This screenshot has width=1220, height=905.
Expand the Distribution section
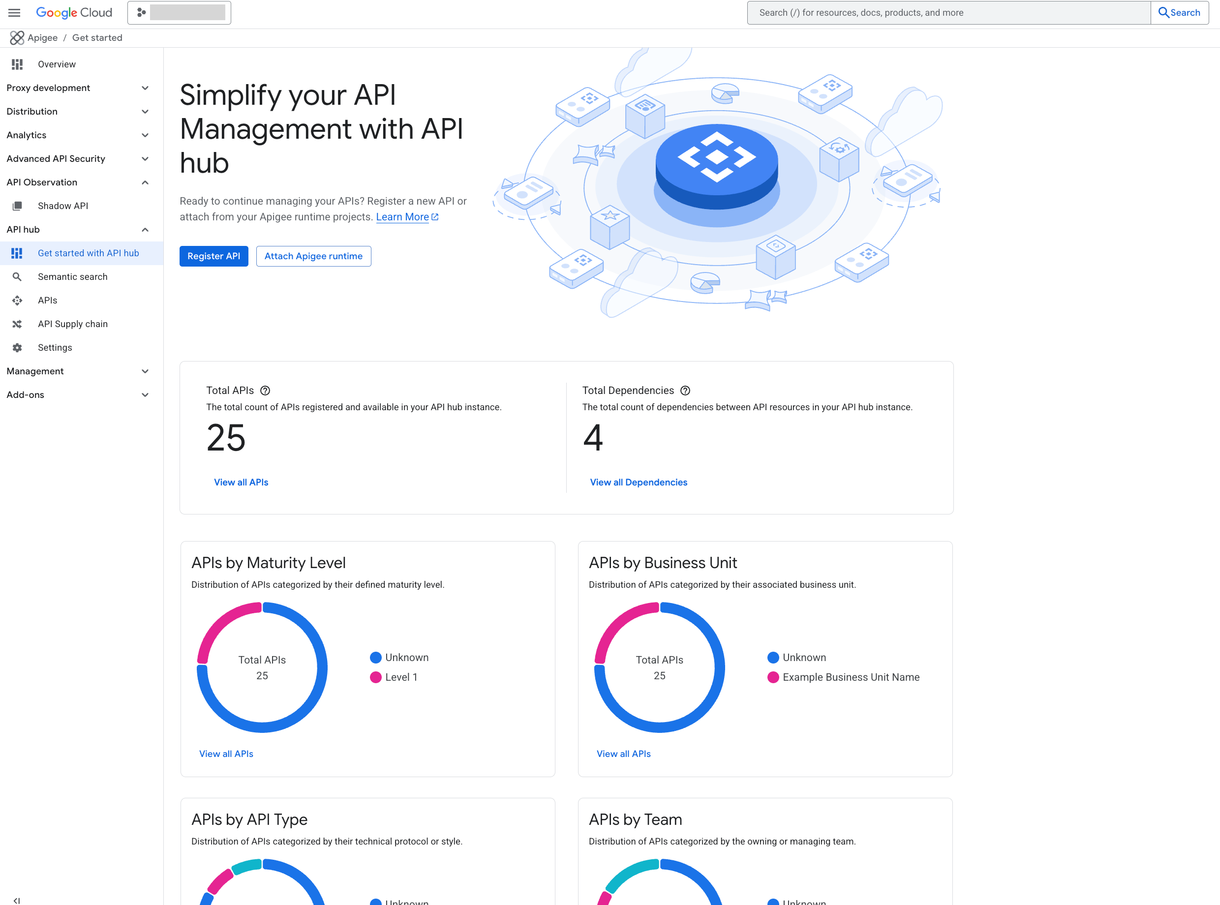(x=145, y=111)
